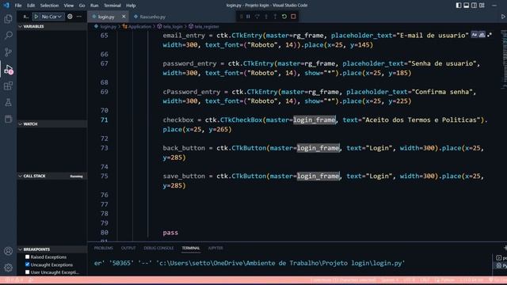Open the Terminal menu
Viewport: 507px width, 285px height.
(112, 6)
